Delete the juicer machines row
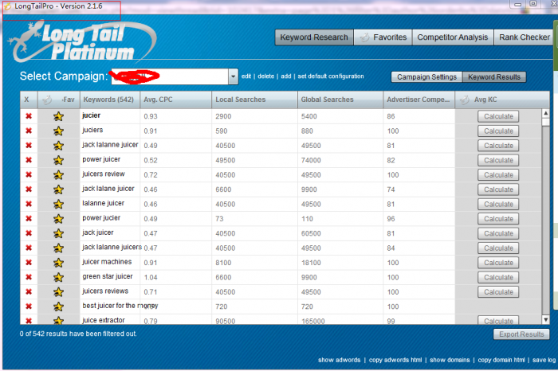 pos(29,262)
